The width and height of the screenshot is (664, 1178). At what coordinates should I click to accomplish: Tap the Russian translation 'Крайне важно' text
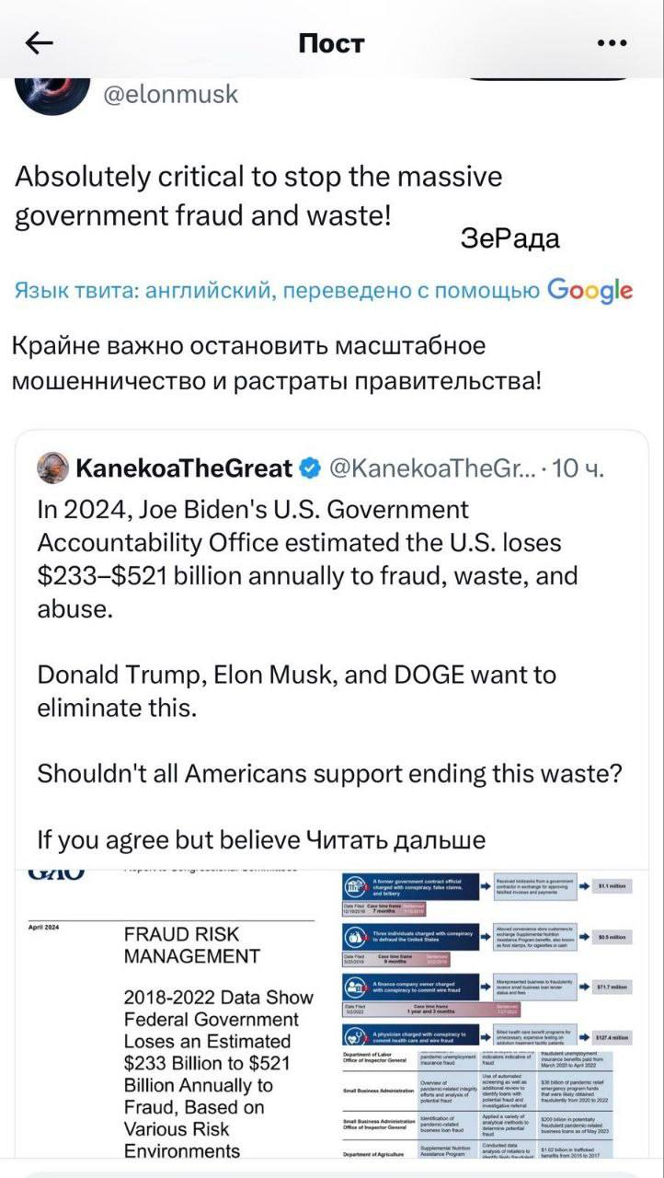click(276, 363)
